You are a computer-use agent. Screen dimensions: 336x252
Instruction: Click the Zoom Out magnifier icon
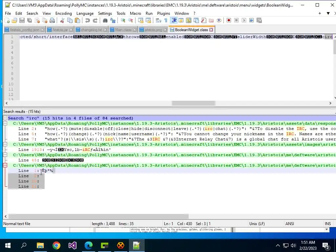click(x=130, y=21)
